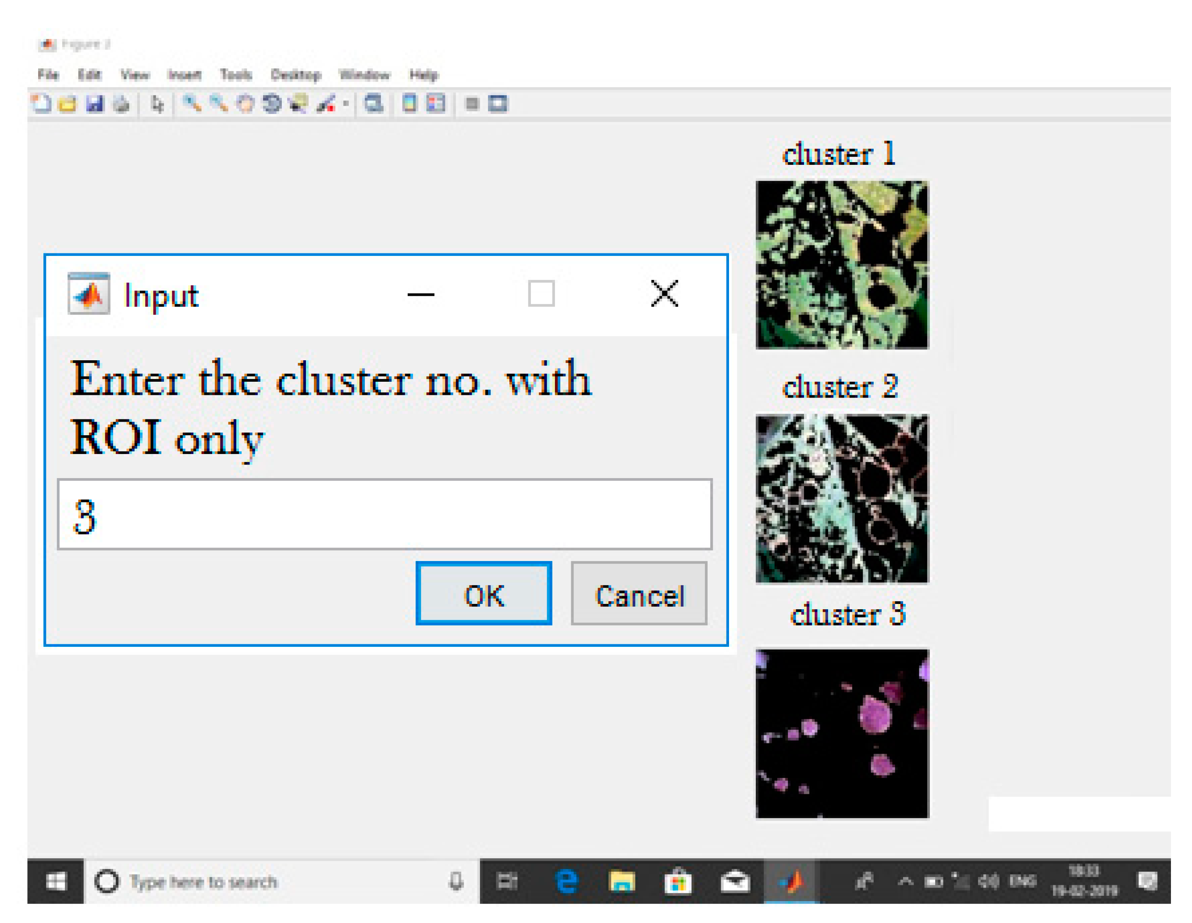Show hidden system tray icons chevron
Image resolution: width=1192 pixels, height=923 pixels.
point(904,880)
